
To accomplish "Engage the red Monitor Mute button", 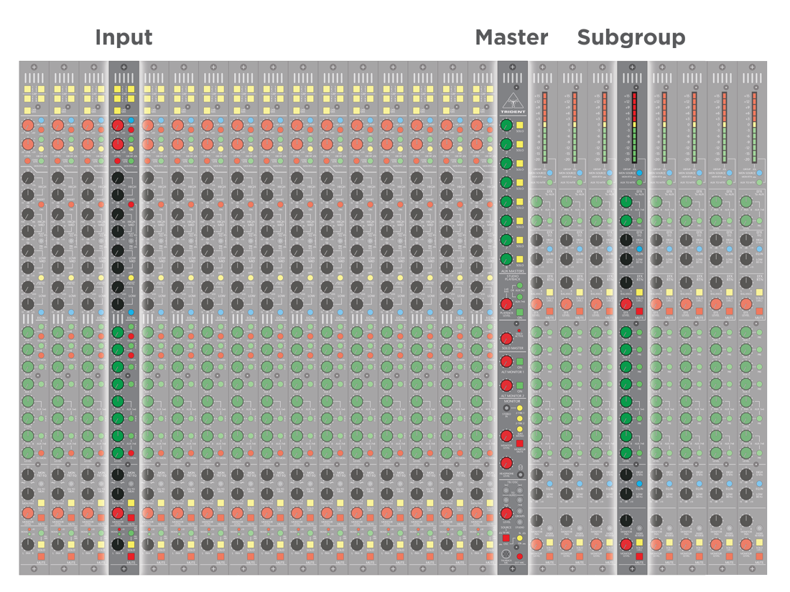I will click(x=520, y=443).
